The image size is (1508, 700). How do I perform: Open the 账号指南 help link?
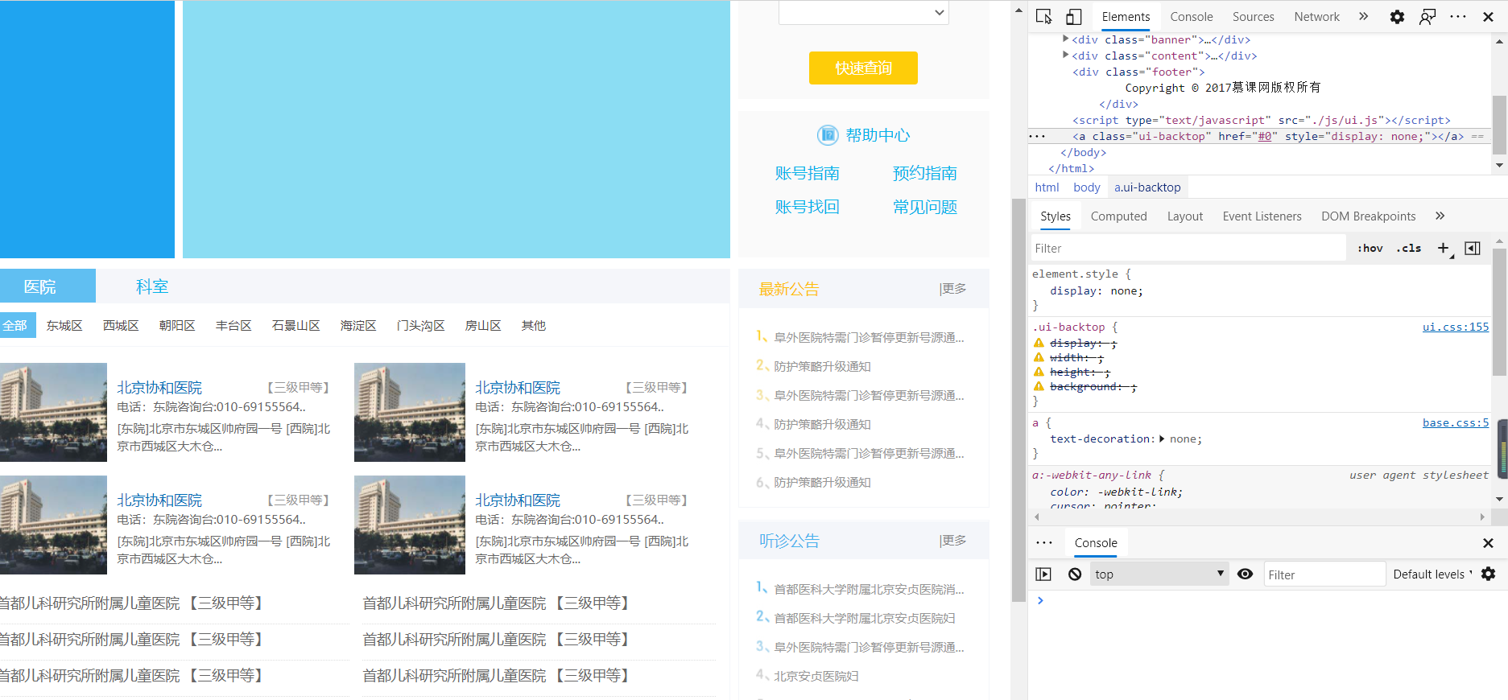point(807,173)
